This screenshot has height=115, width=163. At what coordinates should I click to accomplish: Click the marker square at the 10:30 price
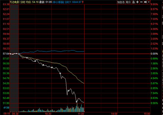[52, 68]
